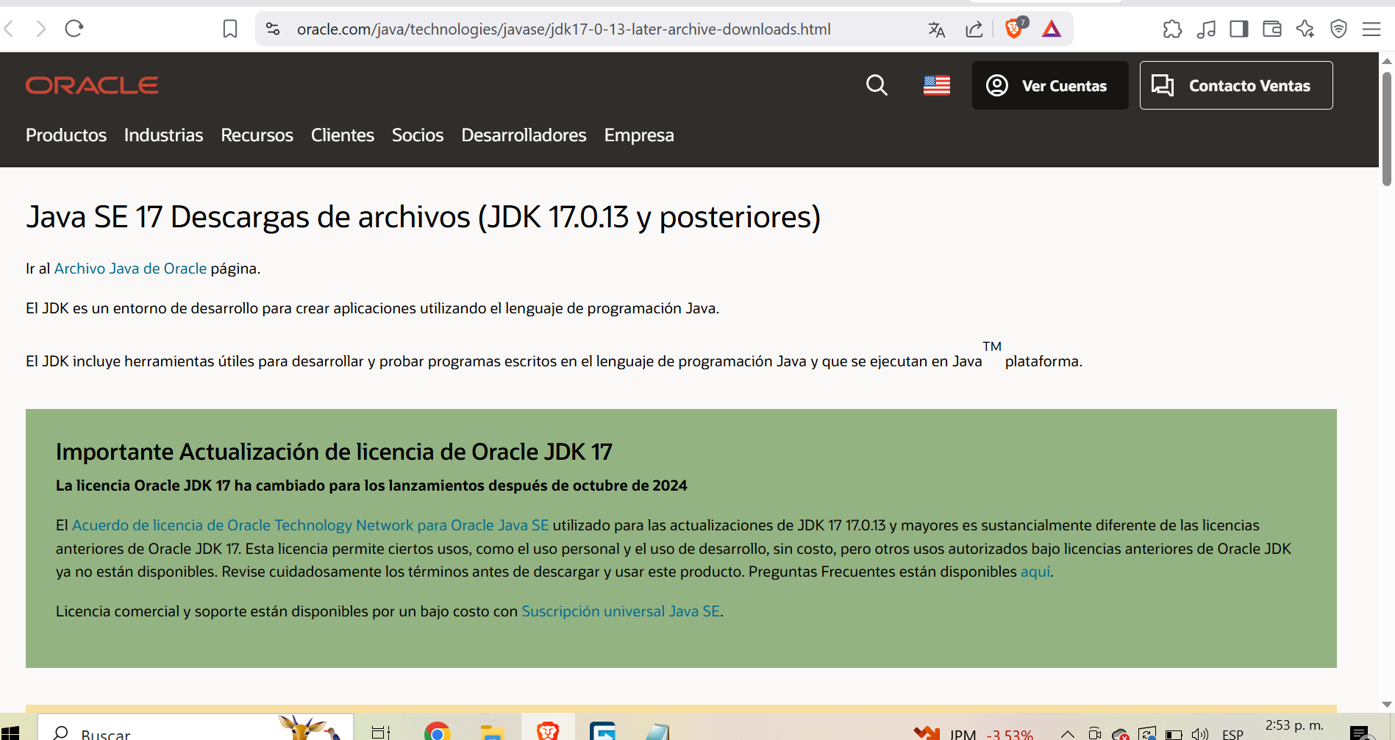Screen dimensions: 1395x740
Task: Show hidden system tray icons chevron
Action: point(1068,733)
